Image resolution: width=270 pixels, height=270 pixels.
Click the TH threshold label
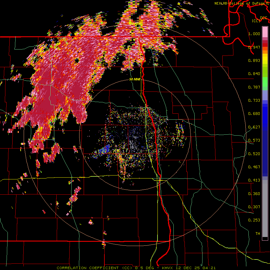coord(258,234)
